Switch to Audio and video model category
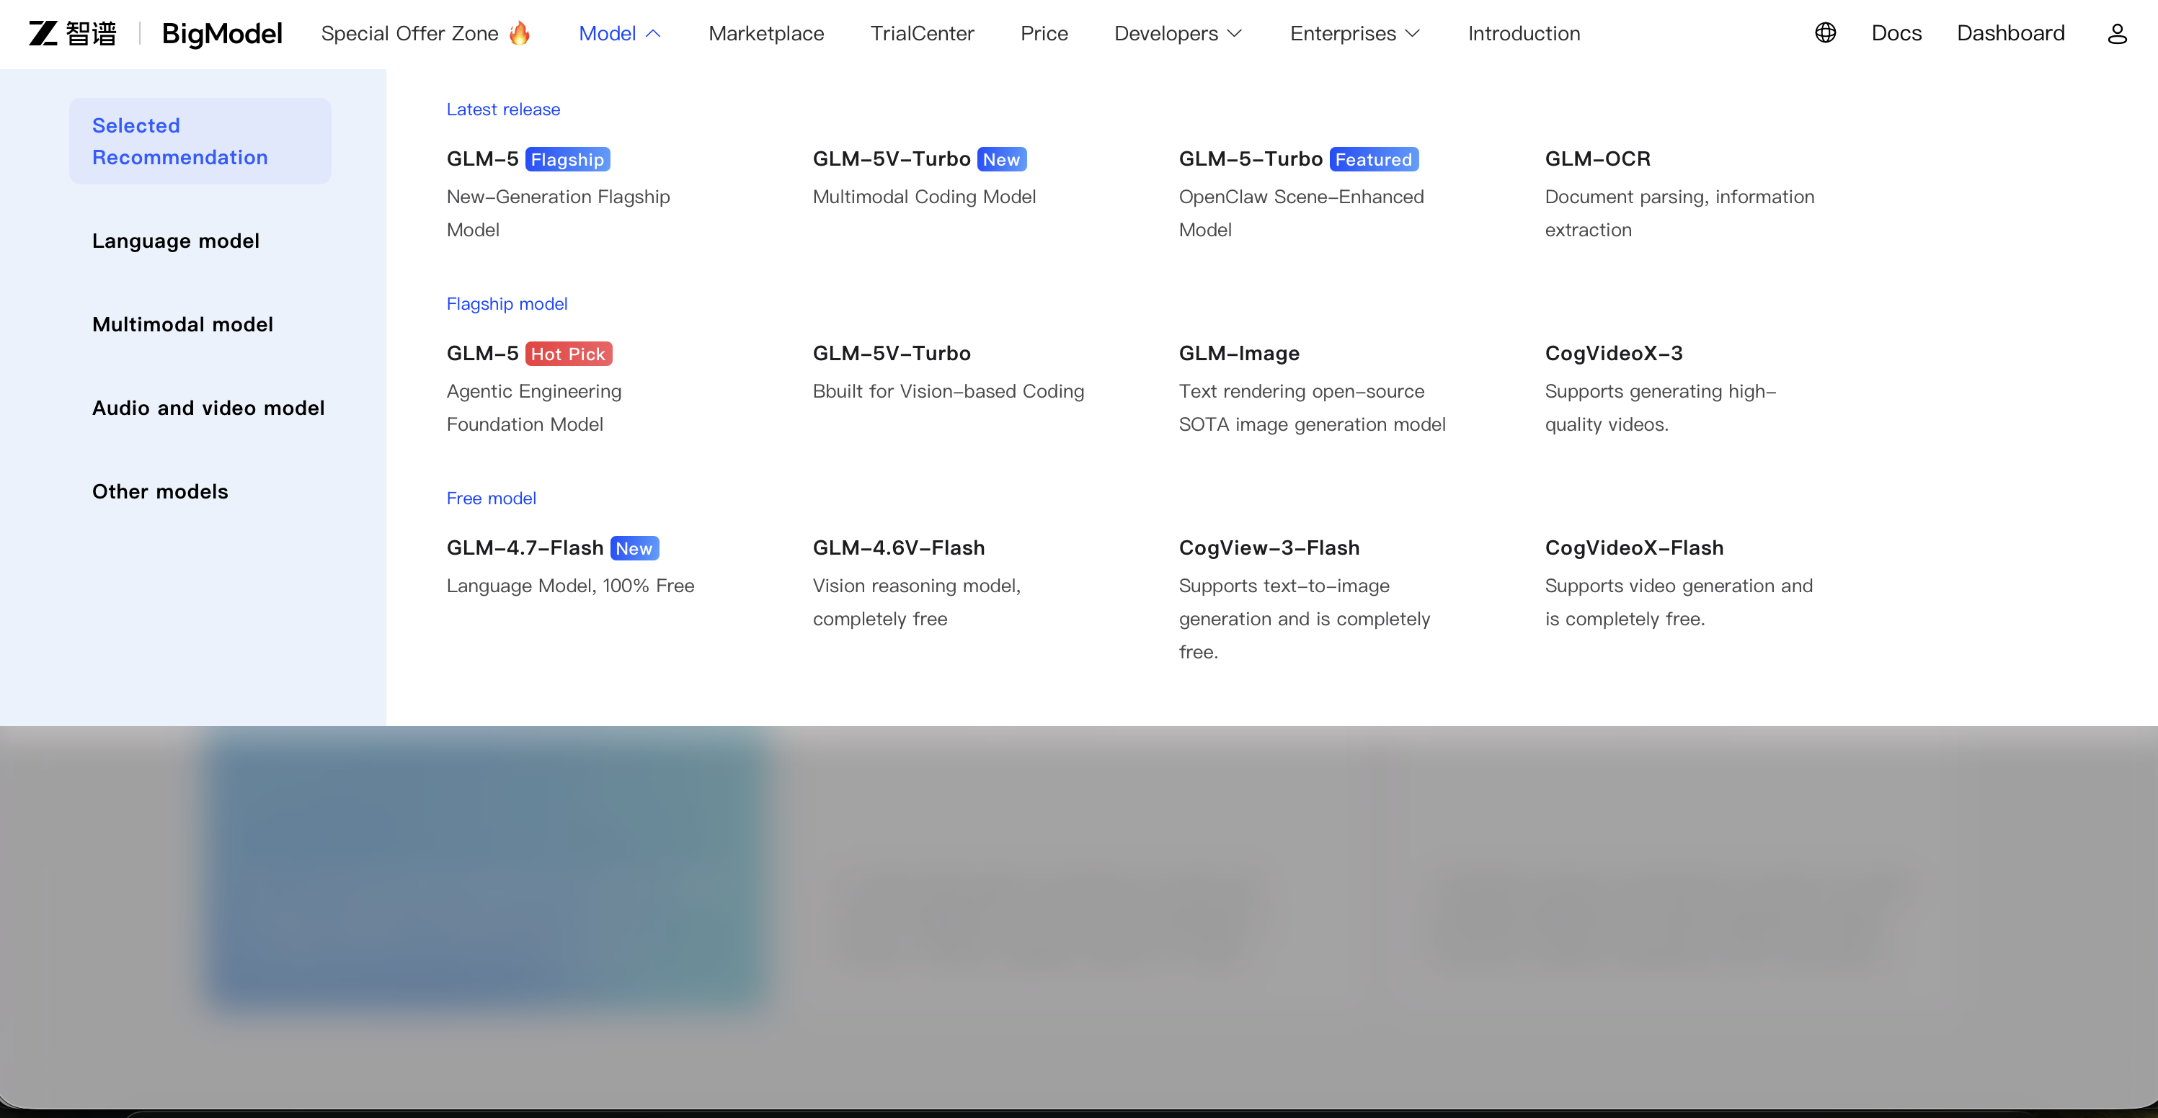The image size is (2158, 1118). point(208,408)
